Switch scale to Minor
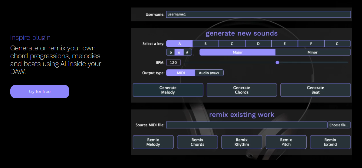 click(313, 52)
